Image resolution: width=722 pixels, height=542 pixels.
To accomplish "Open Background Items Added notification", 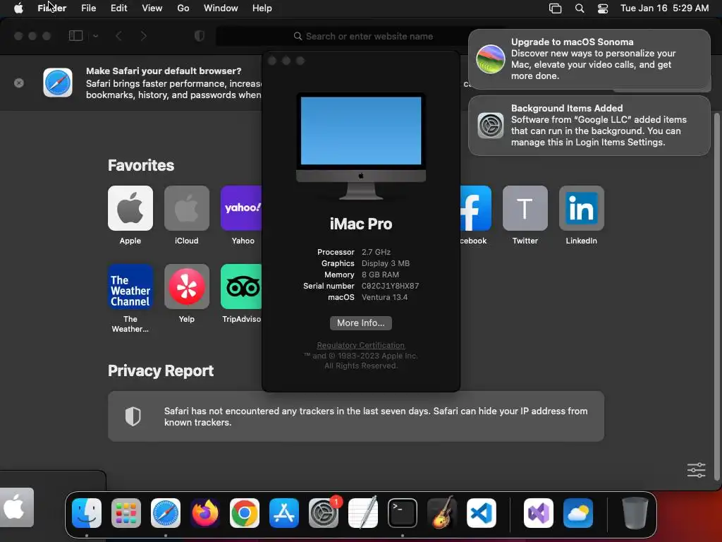I will 589,126.
